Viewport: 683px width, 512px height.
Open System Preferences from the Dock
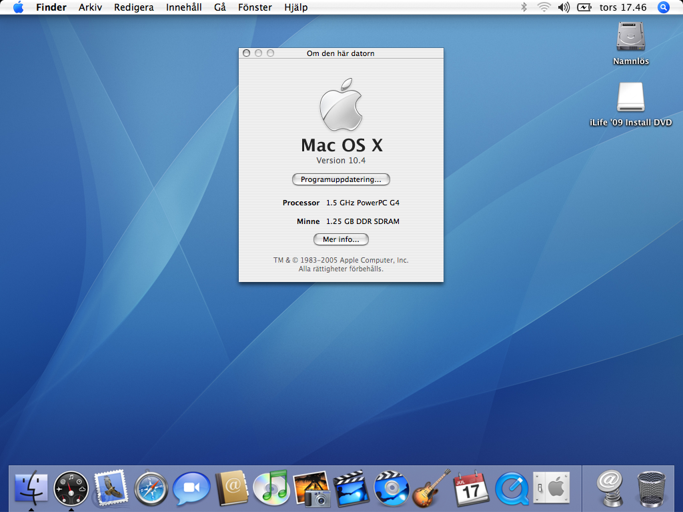coord(552,489)
